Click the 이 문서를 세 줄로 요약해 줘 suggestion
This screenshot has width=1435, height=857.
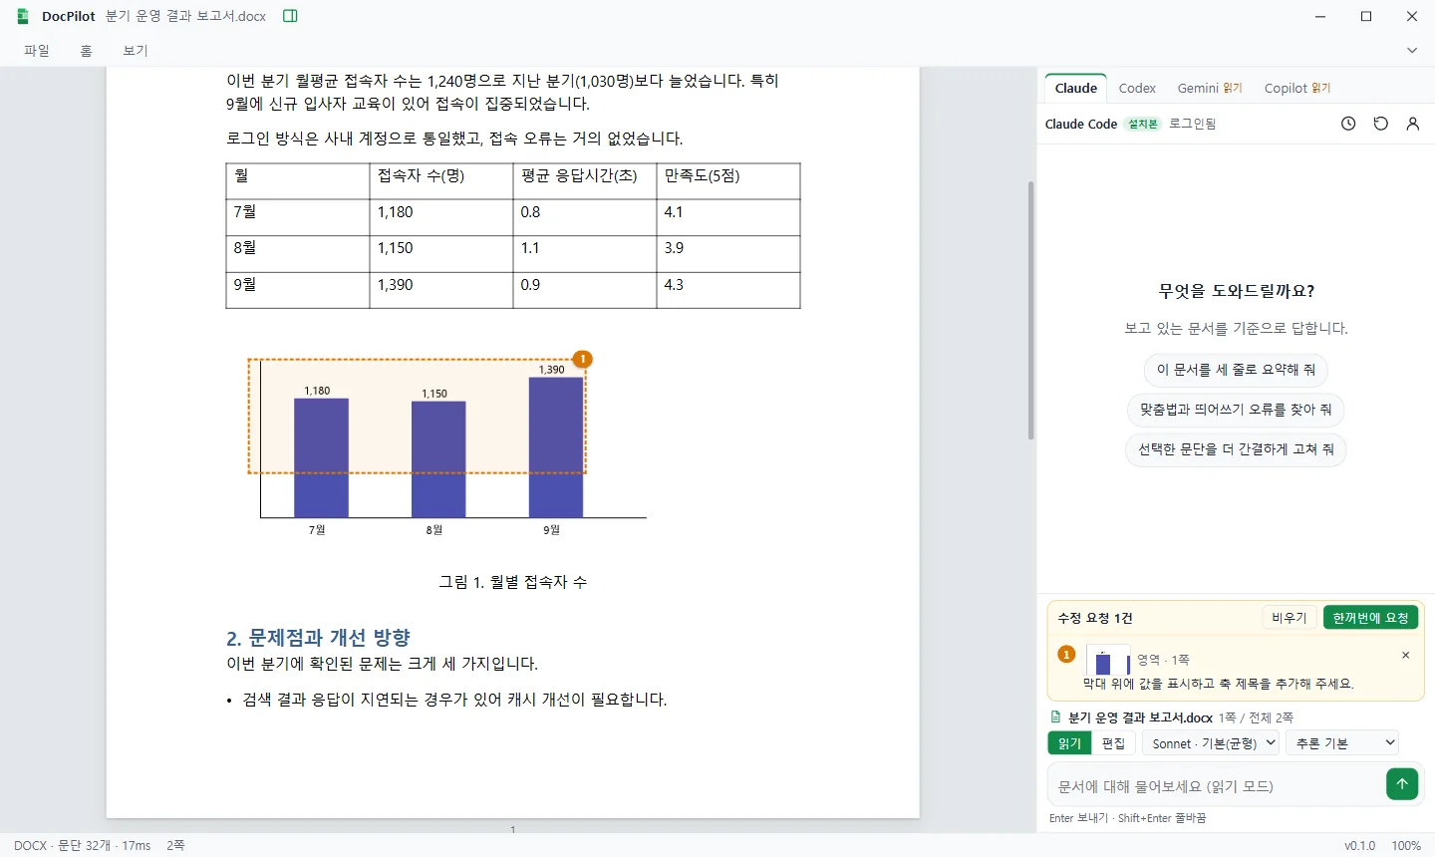pyautogui.click(x=1236, y=370)
